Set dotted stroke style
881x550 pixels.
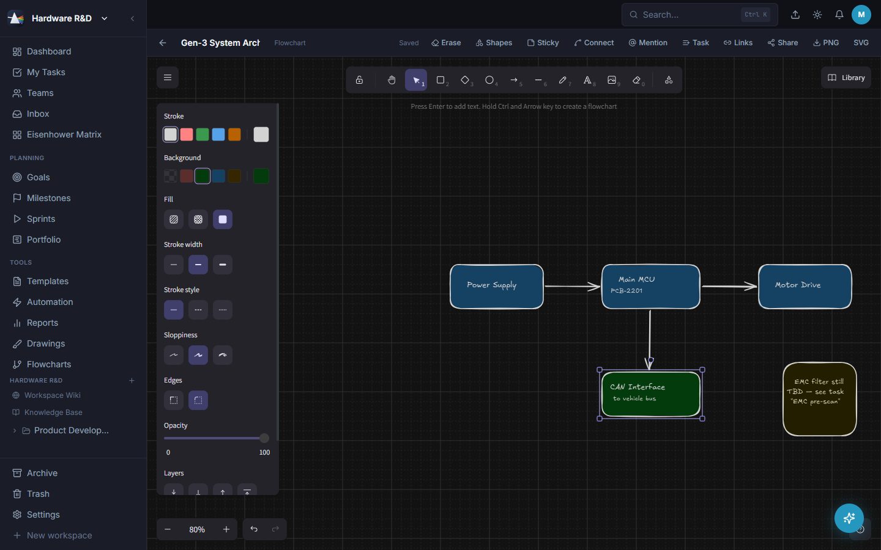(x=223, y=310)
